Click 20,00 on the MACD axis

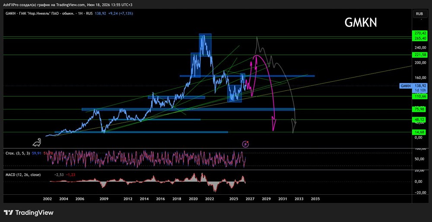[420, 171]
